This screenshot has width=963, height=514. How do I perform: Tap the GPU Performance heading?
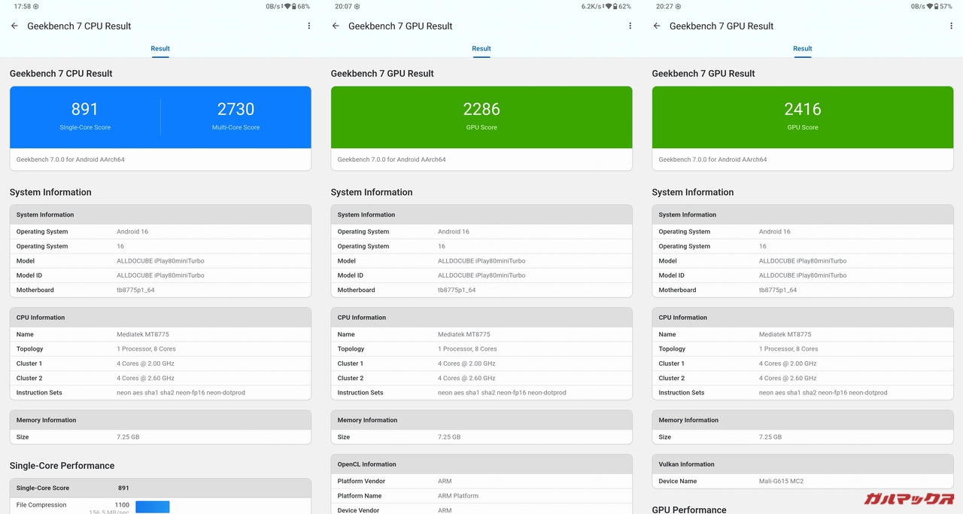(689, 509)
